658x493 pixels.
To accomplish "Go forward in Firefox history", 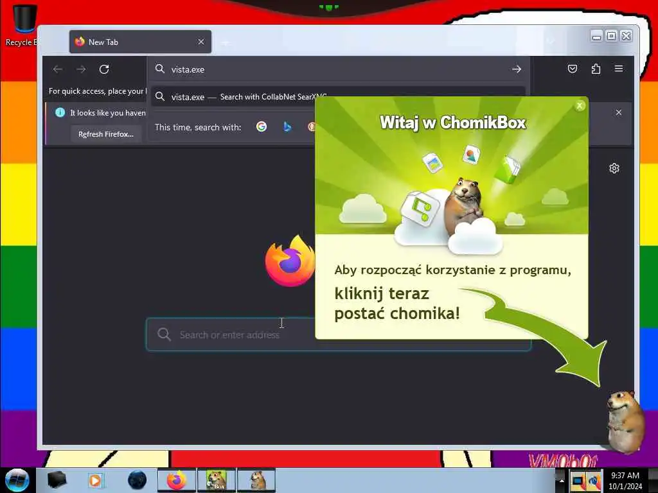I will (81, 69).
